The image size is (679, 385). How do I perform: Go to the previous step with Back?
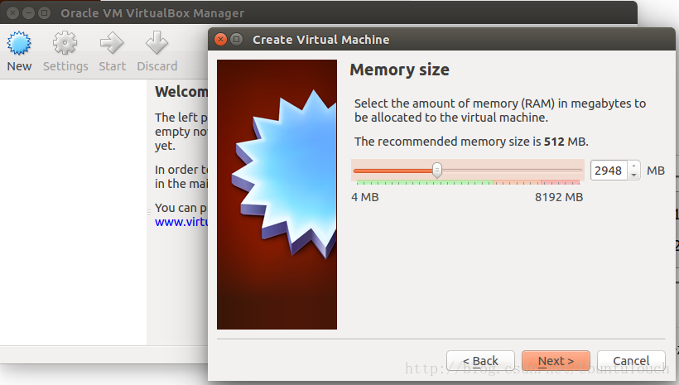pos(480,361)
